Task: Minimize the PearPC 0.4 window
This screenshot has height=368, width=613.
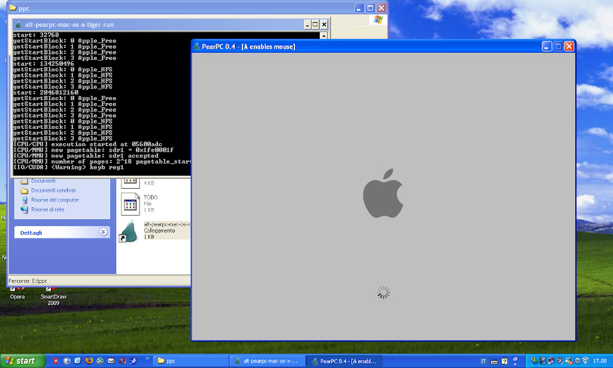Action: (547, 47)
